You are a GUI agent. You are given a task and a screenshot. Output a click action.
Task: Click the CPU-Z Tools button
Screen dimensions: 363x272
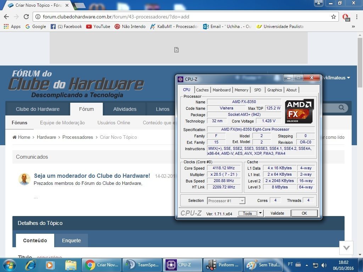point(247,213)
